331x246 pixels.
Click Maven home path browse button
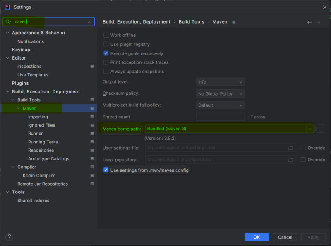click(320, 129)
